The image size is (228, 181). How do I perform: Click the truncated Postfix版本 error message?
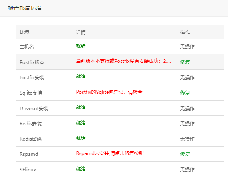(x=123, y=61)
